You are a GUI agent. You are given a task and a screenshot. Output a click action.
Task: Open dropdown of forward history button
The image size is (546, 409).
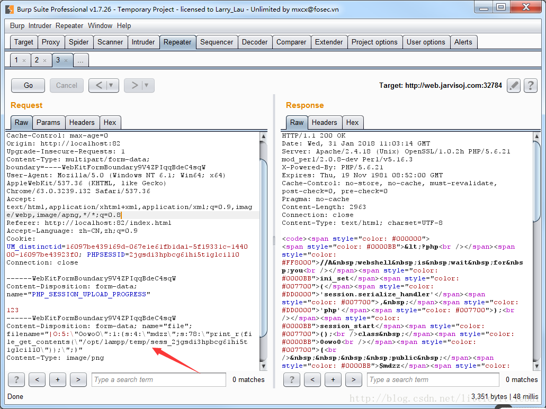click(147, 85)
